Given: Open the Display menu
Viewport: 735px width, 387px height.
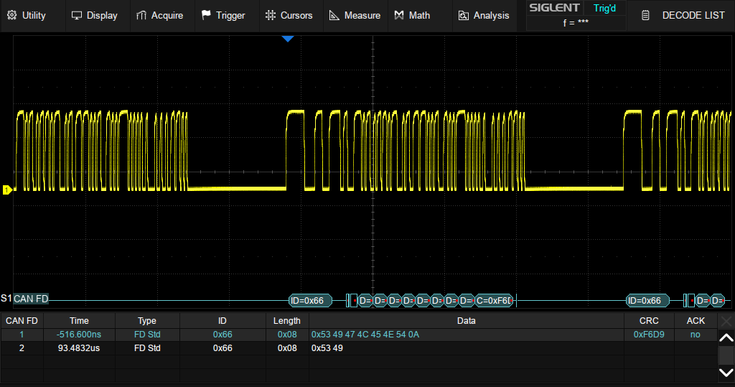Looking at the screenshot, I should (x=94, y=15).
